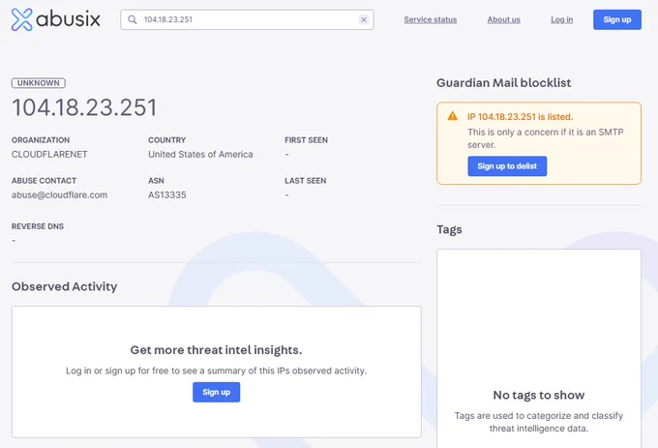
Task: Select United States of America country value
Action: click(x=200, y=155)
